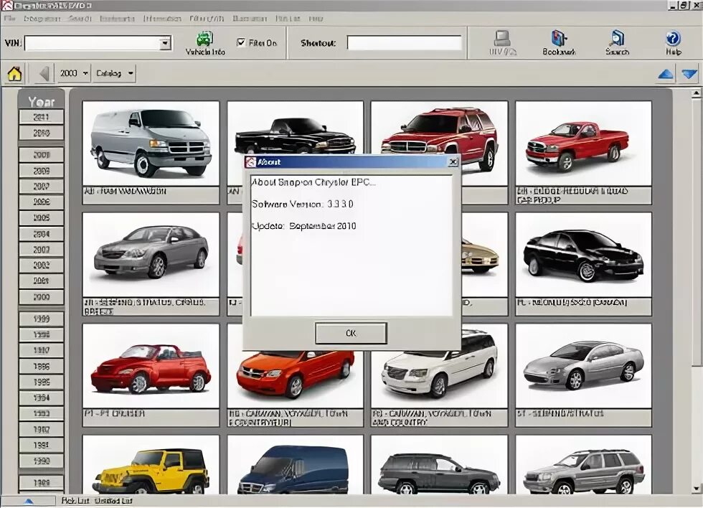Close the About dialog with its X
The height and width of the screenshot is (508, 703).
pos(453,162)
